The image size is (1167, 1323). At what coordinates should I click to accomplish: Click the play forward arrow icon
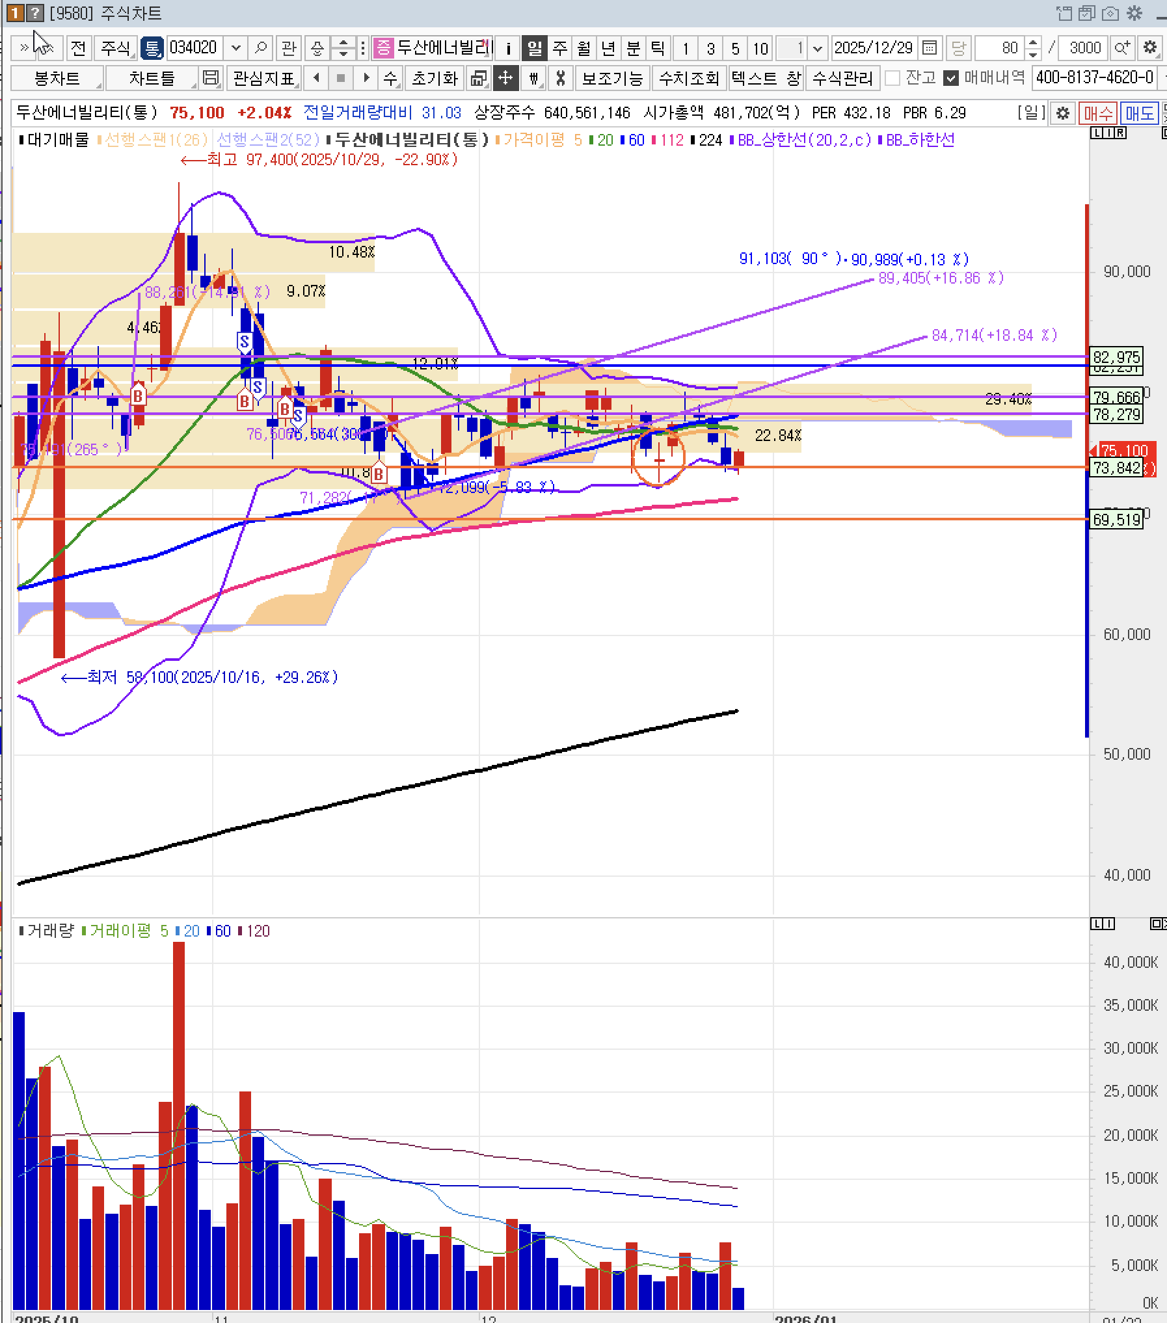coord(366,78)
